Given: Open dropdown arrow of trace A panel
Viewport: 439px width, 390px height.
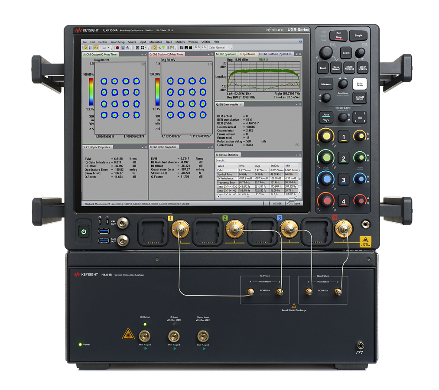Looking at the screenshot, I should pyautogui.click(x=142, y=55).
